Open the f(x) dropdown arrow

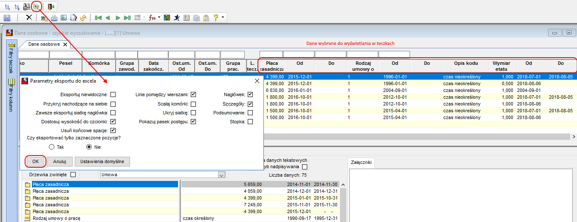(x=159, y=18)
